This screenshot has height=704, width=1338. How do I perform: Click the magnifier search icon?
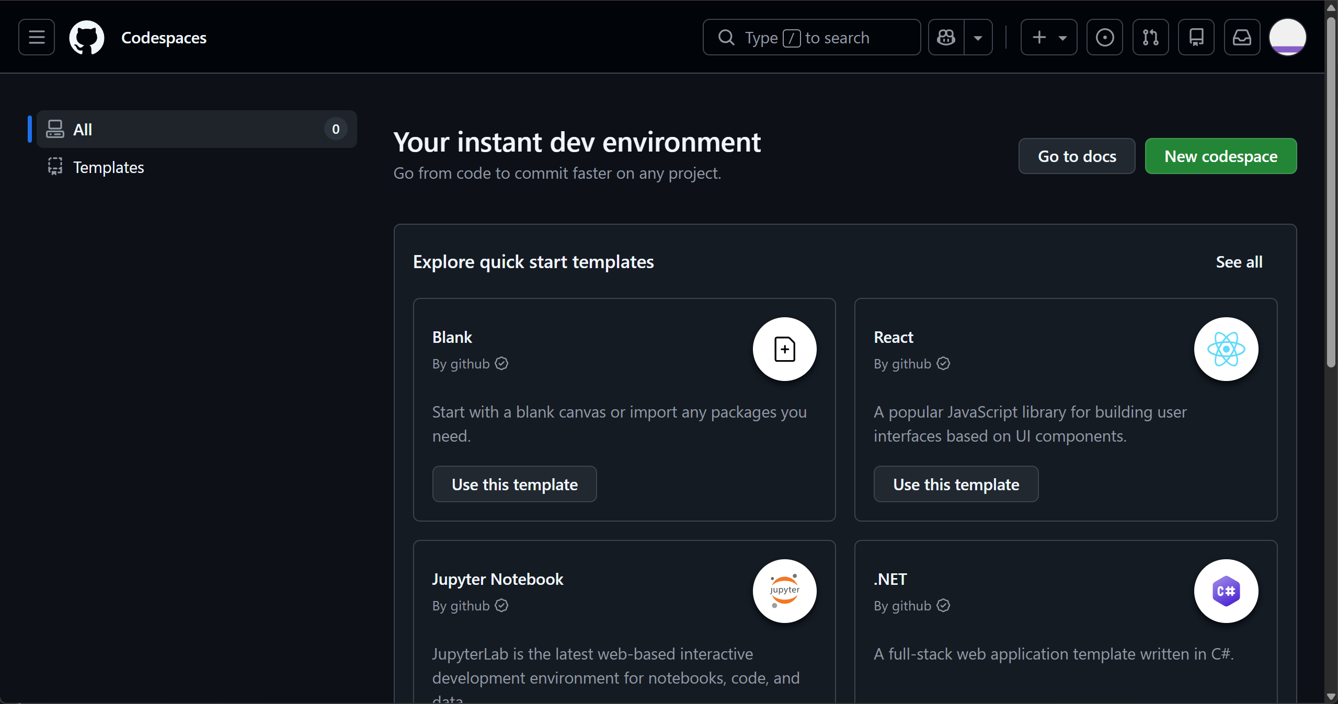[x=726, y=37]
